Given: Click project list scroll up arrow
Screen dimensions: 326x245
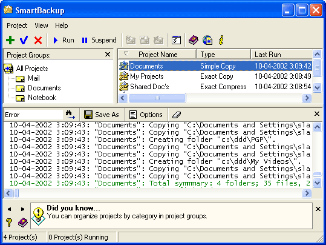Looking at the screenshot, I should [318, 55].
